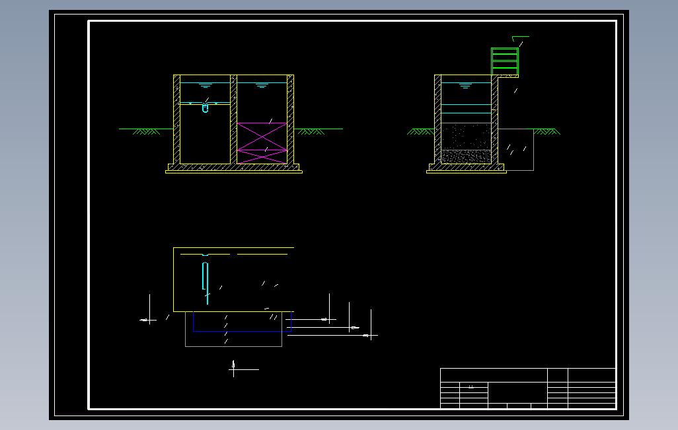The height and width of the screenshot is (430, 678).
Task: Click the water level symbol in the right section tank
Action: pyautogui.click(x=465, y=86)
